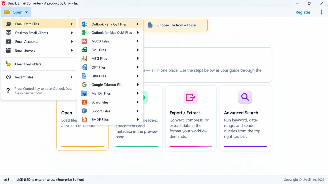
Task: Click the MailDir Files folder icon
Action: (84, 93)
